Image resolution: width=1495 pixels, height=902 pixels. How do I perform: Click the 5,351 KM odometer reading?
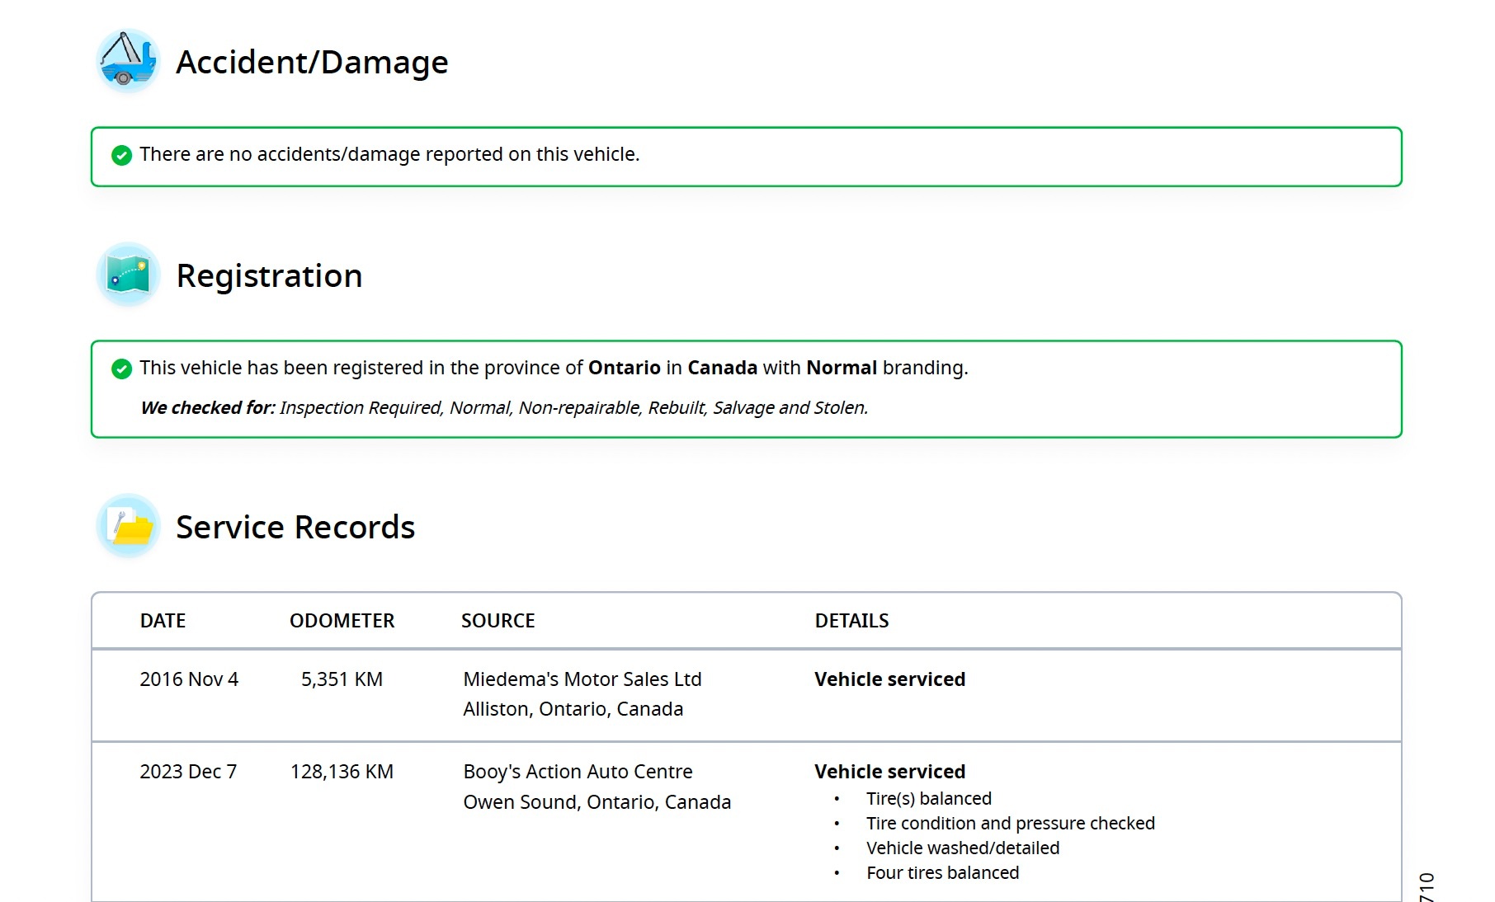click(x=342, y=679)
